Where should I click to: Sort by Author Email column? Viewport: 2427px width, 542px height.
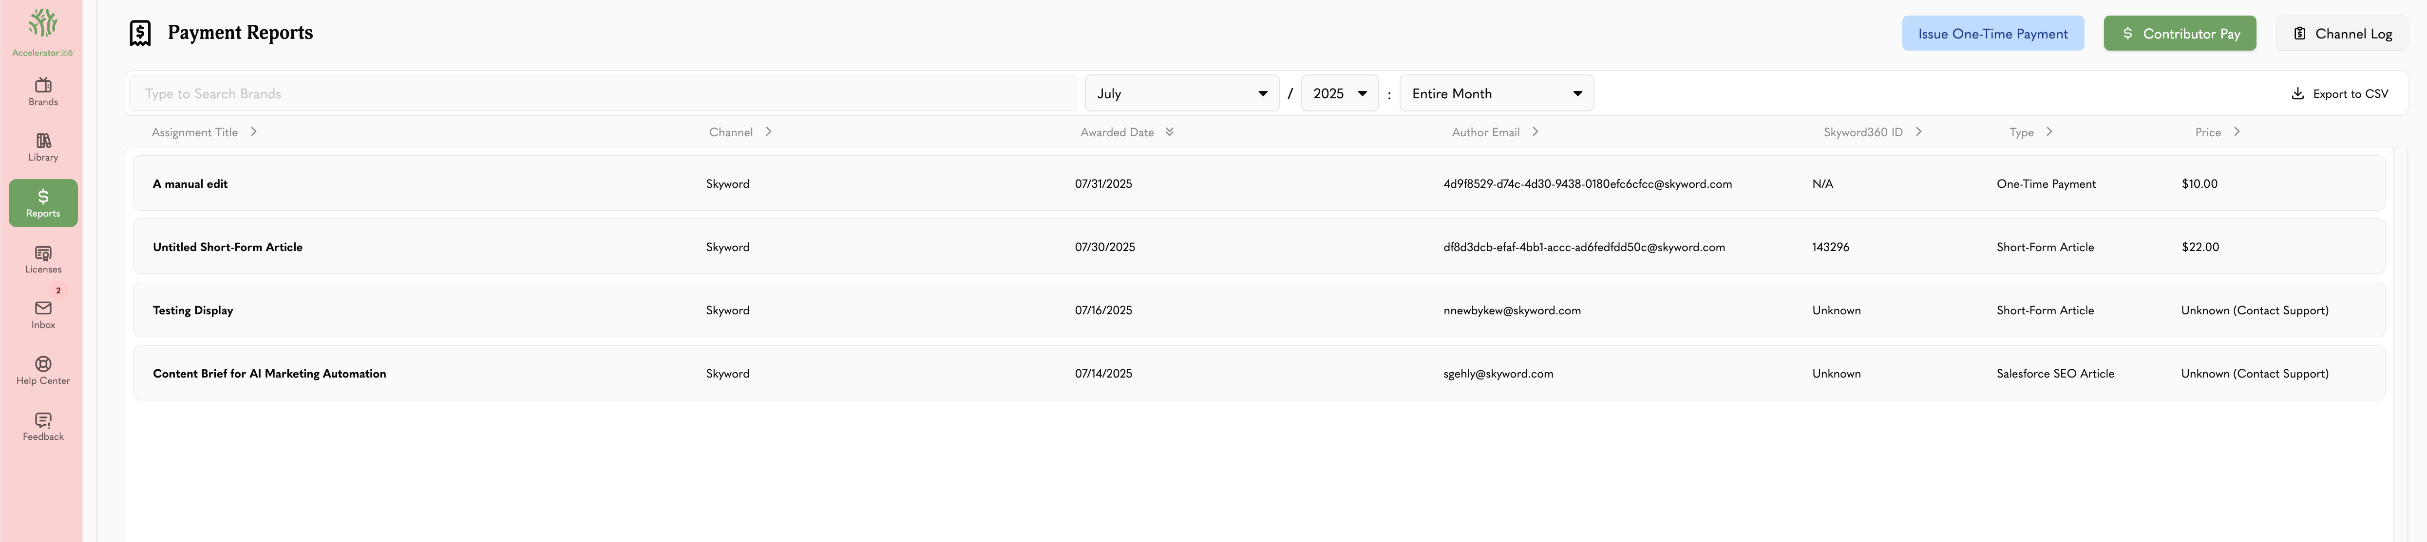click(x=1495, y=132)
